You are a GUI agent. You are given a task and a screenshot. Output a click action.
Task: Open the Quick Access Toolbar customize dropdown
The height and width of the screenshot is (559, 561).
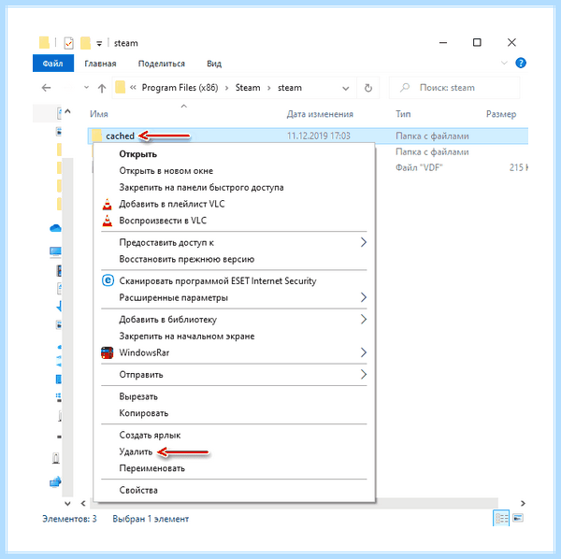pyautogui.click(x=99, y=44)
